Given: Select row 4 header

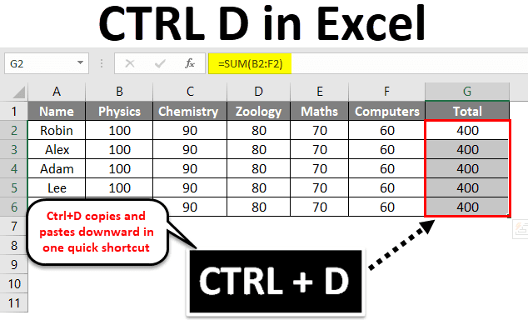Looking at the screenshot, I should click(14, 169).
